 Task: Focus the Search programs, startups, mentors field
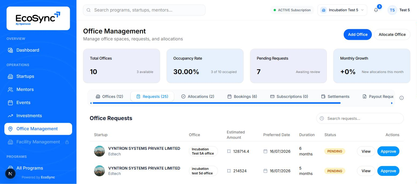pos(144,10)
